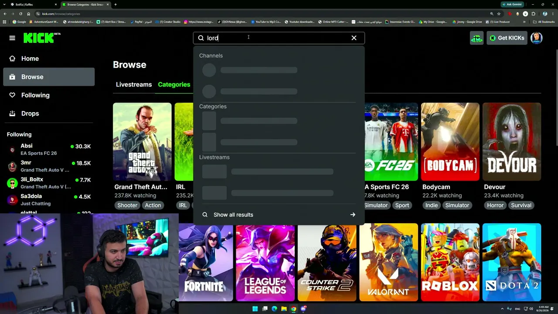
Task: Click the magnifier icon in Kick's search box
Action: coord(201,38)
